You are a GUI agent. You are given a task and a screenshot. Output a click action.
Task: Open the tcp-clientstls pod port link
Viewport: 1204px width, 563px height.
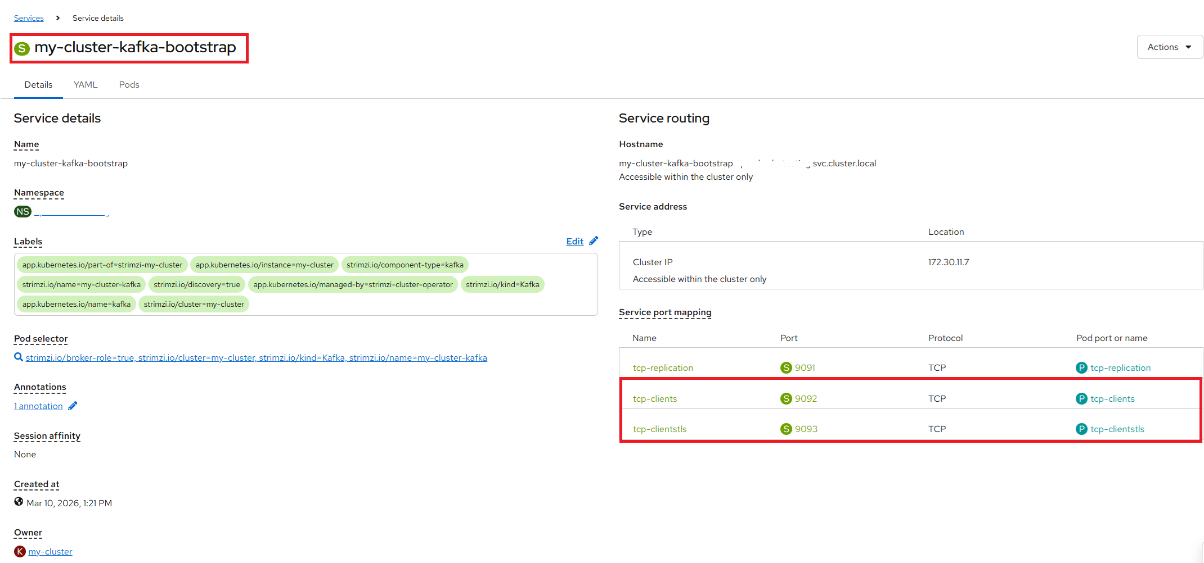(1117, 429)
